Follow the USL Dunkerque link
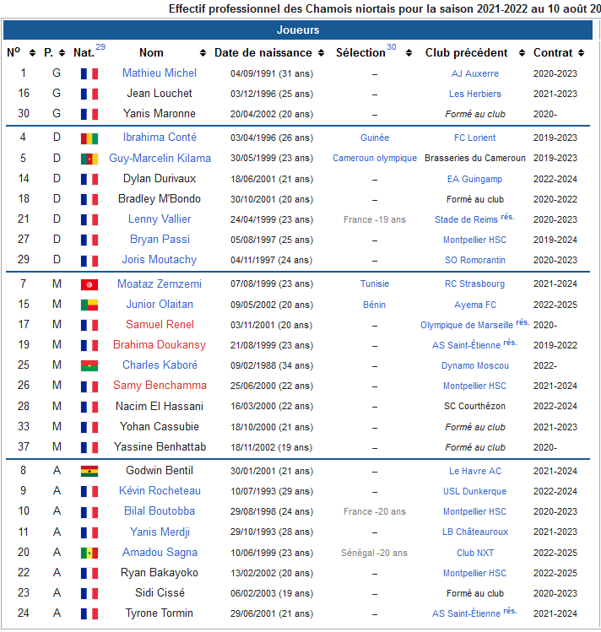 475,491
